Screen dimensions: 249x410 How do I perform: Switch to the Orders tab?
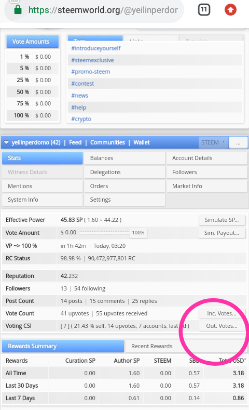(x=125, y=186)
